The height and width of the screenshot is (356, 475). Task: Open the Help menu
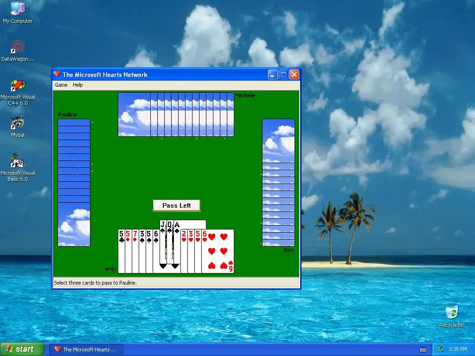(x=78, y=85)
